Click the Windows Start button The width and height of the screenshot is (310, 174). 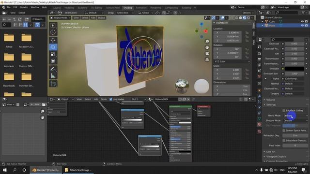point(5,170)
